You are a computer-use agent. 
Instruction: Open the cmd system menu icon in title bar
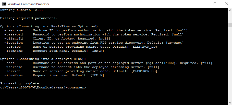pyautogui.click(x=4, y=4)
